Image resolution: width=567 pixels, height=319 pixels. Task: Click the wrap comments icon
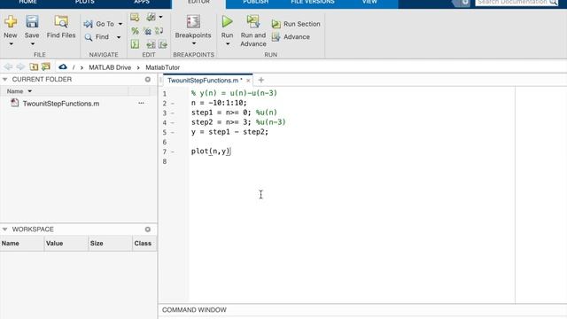pos(159,31)
